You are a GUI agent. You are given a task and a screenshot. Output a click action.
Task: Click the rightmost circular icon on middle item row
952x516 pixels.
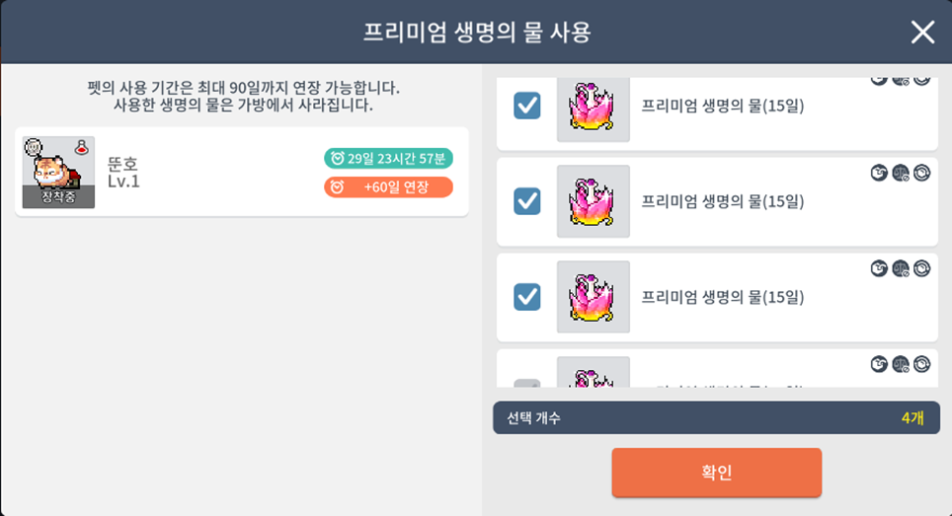click(921, 173)
